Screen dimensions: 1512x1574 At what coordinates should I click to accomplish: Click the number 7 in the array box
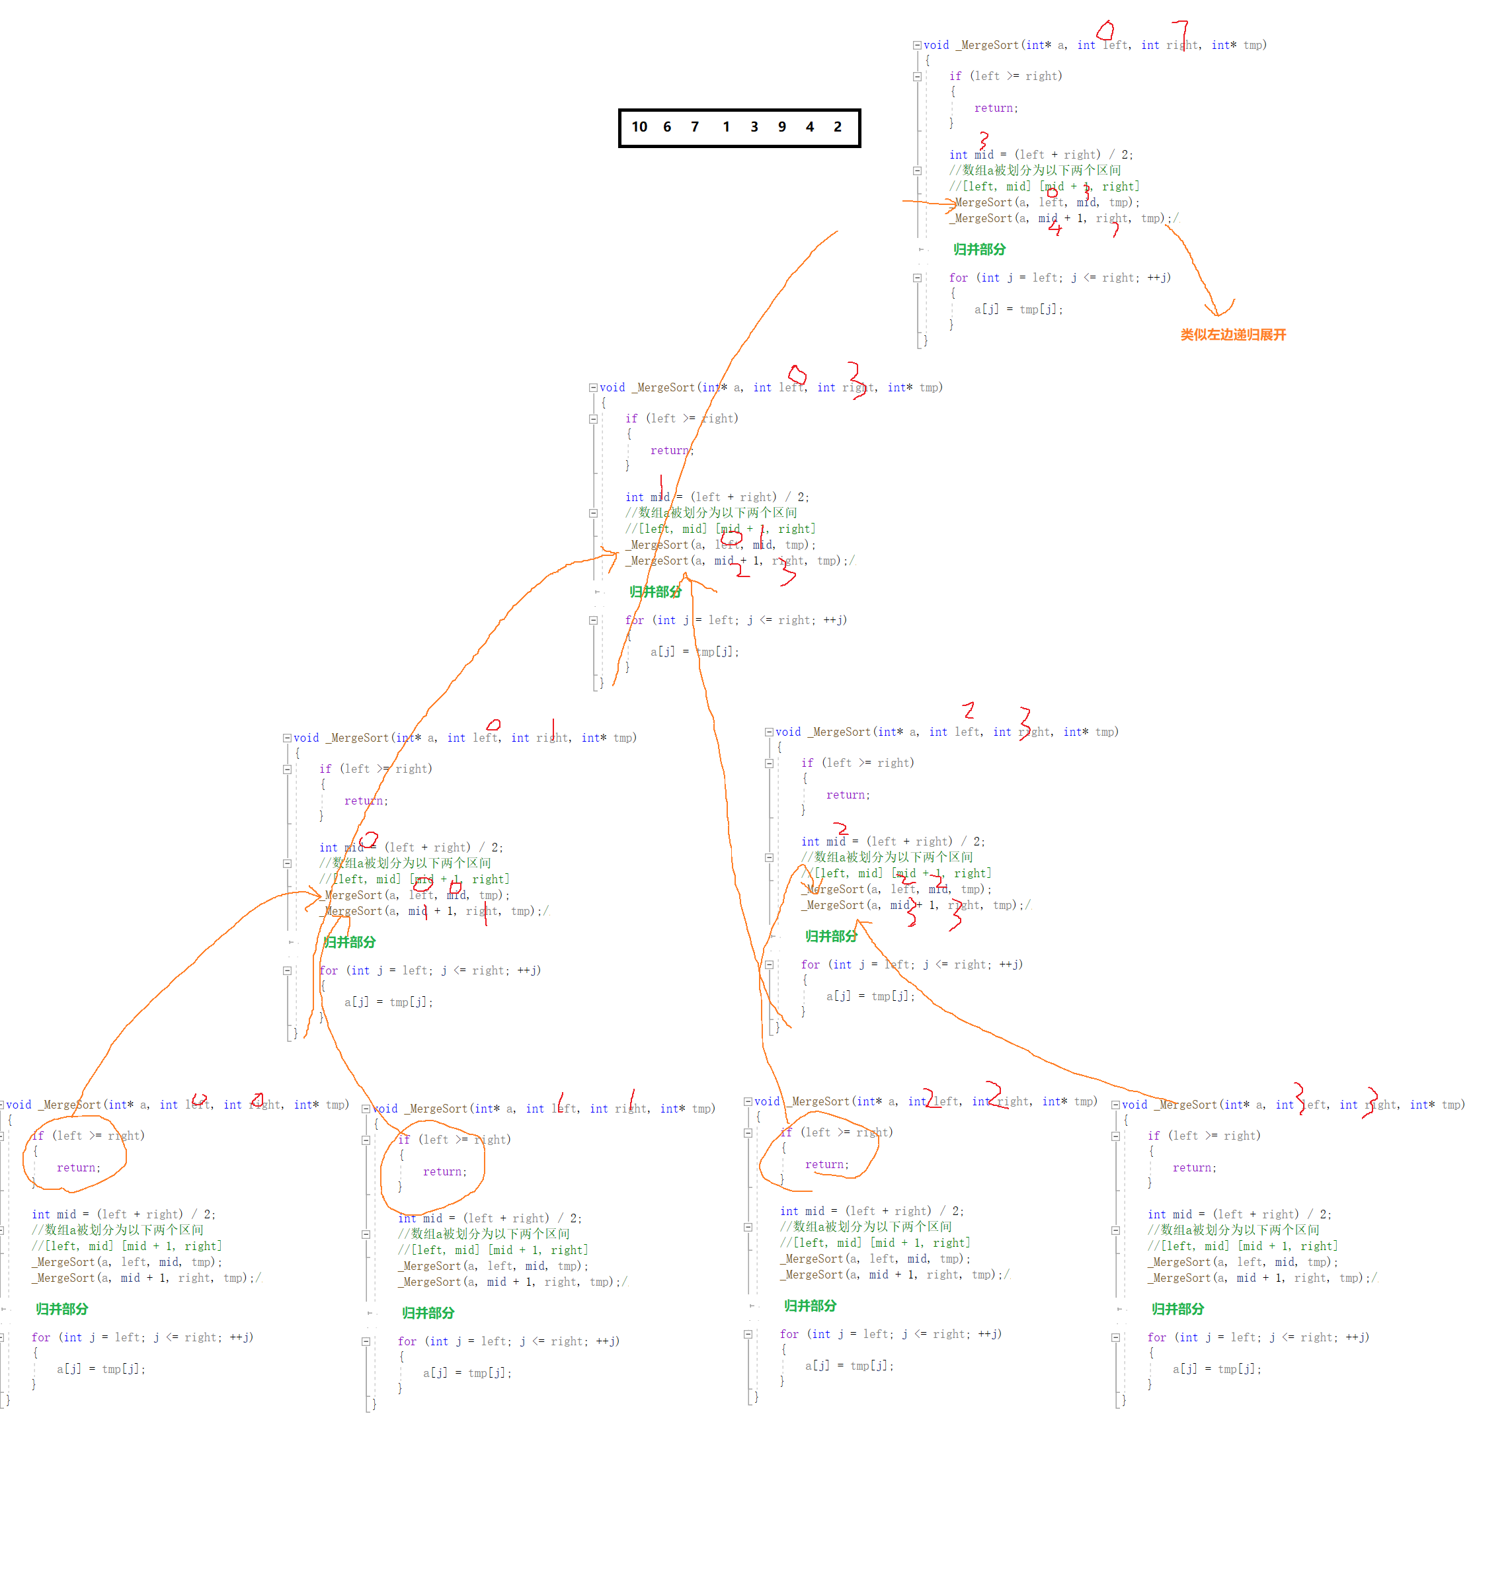coord(696,127)
